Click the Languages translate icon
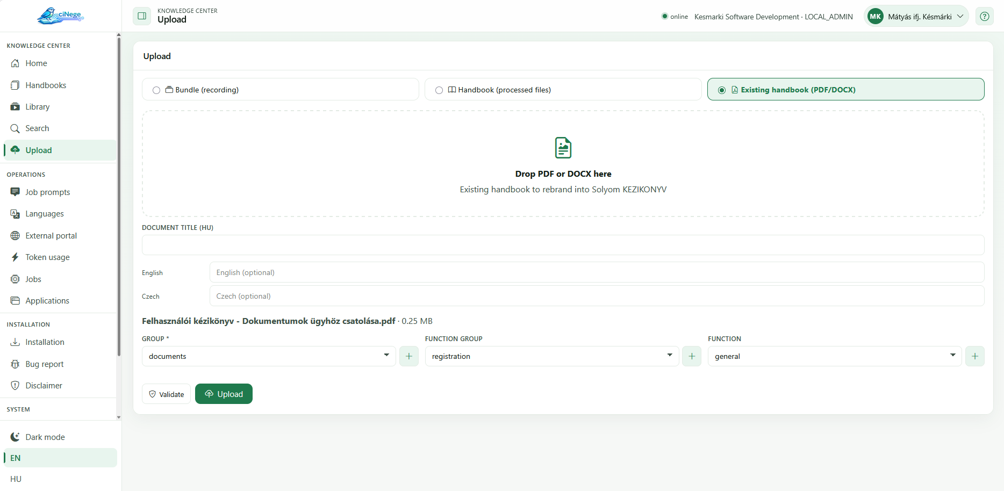The height and width of the screenshot is (491, 1004). click(15, 214)
